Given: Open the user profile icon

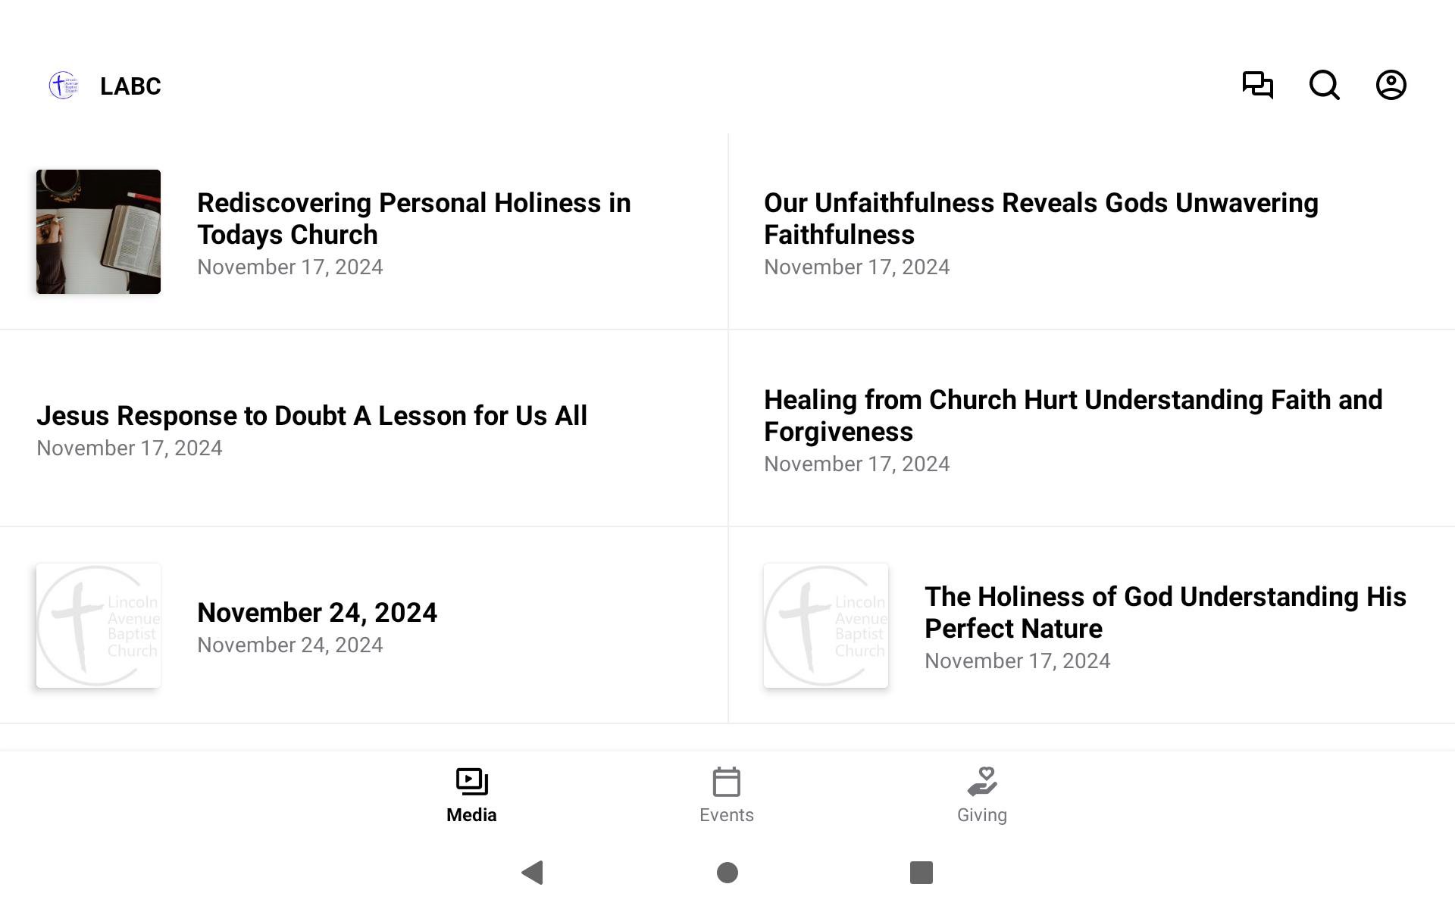Looking at the screenshot, I should click(1391, 85).
